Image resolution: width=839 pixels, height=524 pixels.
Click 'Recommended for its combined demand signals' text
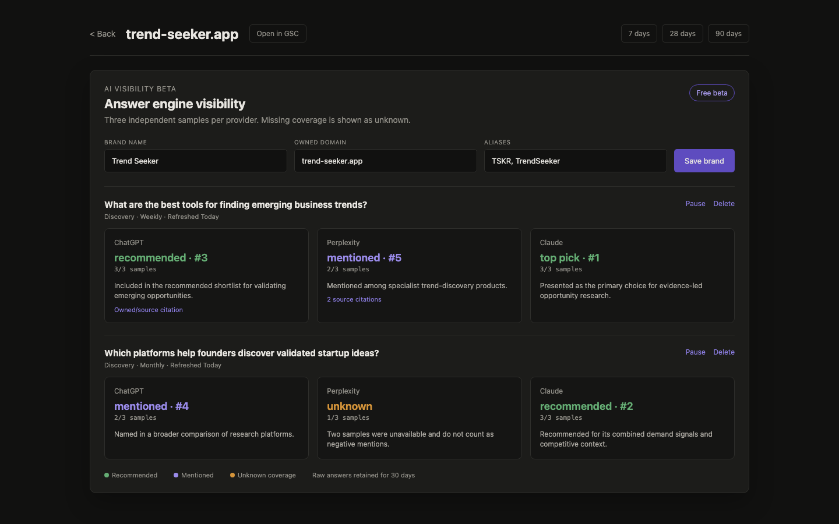click(x=626, y=439)
